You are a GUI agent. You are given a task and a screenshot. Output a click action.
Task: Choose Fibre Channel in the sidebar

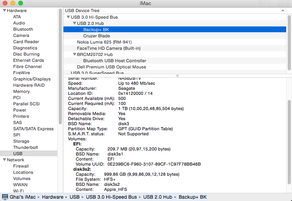(27, 66)
